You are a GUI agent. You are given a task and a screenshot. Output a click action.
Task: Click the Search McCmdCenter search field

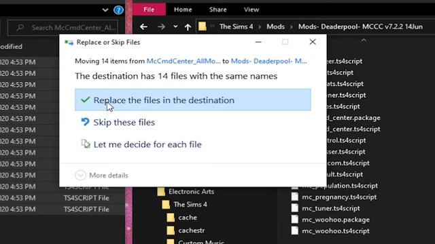click(x=63, y=28)
